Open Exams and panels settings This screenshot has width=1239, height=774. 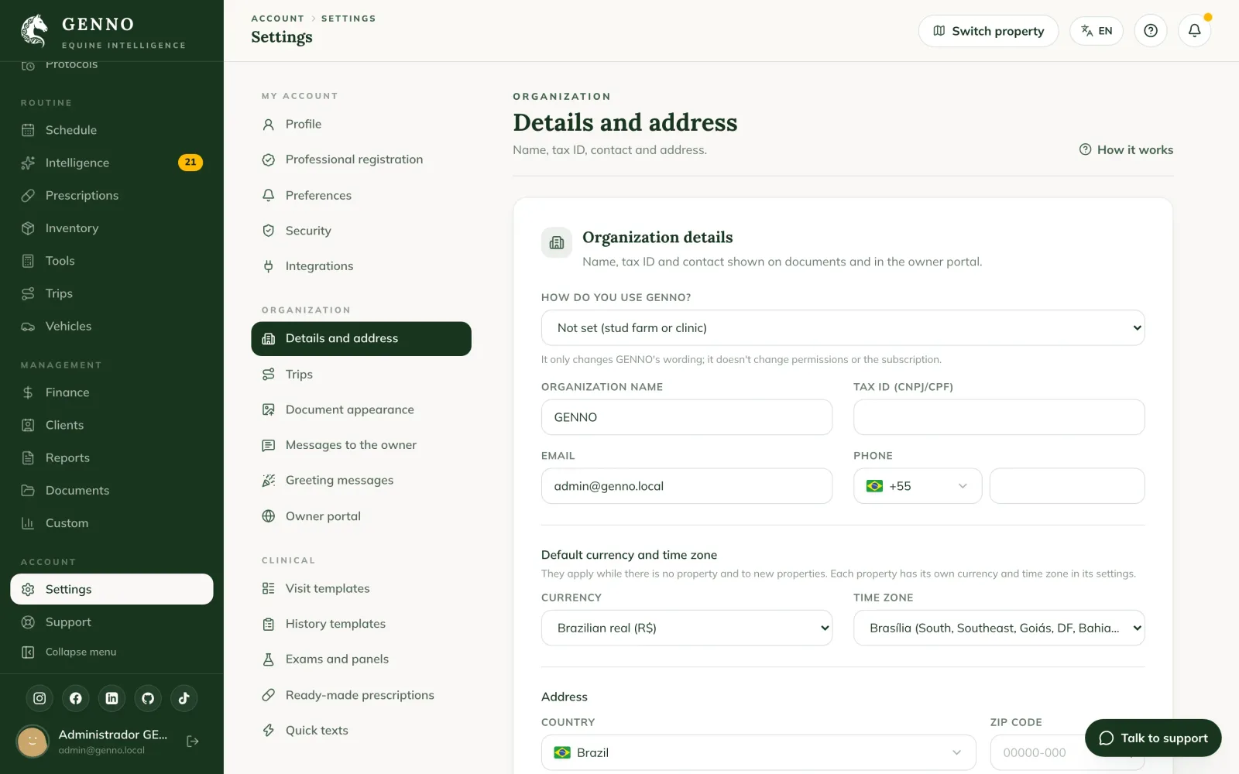pyautogui.click(x=361, y=659)
